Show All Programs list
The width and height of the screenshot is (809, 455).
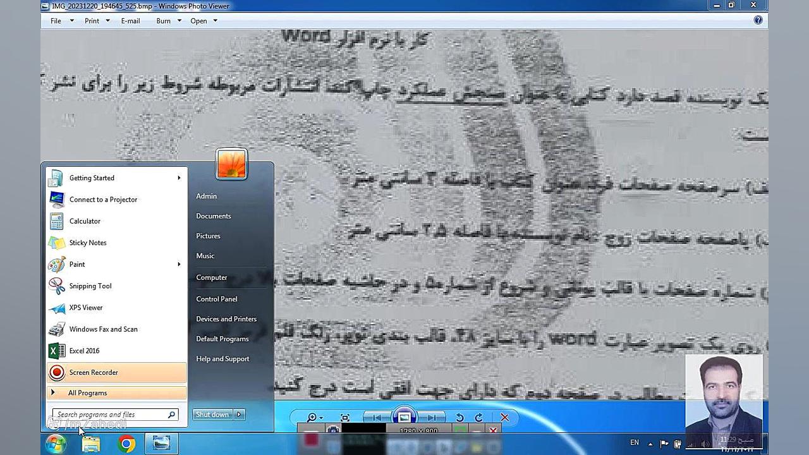click(x=116, y=392)
